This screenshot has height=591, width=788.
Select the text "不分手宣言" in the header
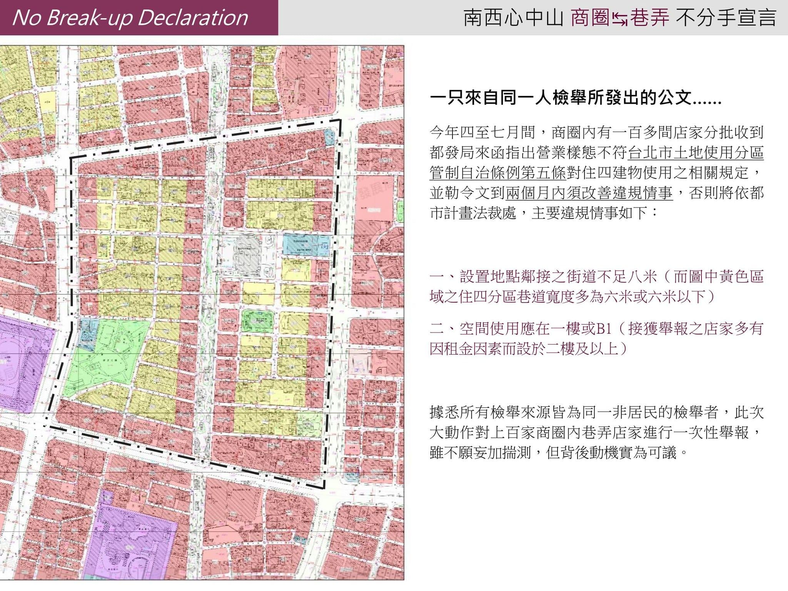coord(726,18)
